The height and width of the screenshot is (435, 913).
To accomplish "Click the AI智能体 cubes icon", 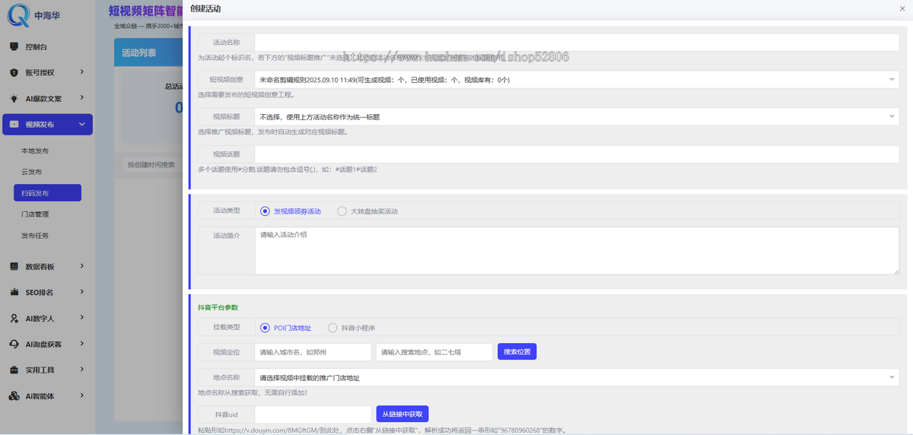I will pyautogui.click(x=14, y=395).
